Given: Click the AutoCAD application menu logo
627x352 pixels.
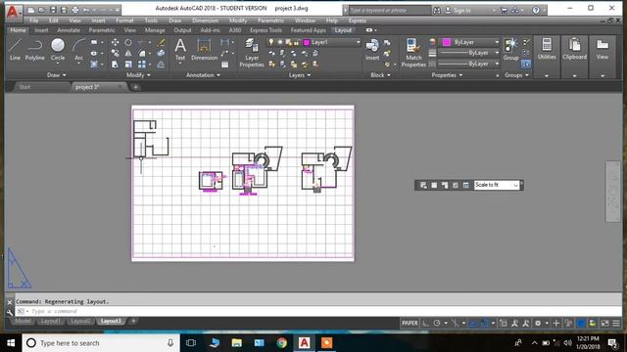Looking at the screenshot, I should [13, 12].
